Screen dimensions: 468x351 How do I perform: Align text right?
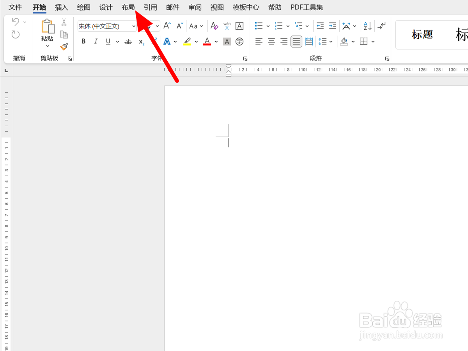click(x=284, y=41)
